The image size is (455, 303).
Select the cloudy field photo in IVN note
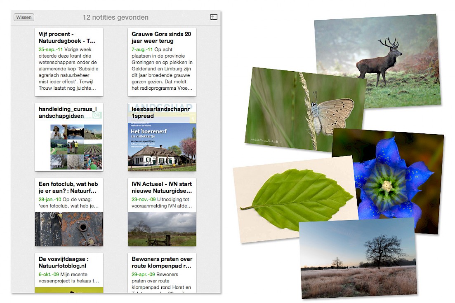click(162, 229)
